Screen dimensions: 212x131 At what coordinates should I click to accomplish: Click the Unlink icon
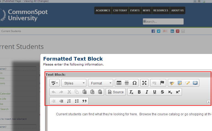coord(154,83)
